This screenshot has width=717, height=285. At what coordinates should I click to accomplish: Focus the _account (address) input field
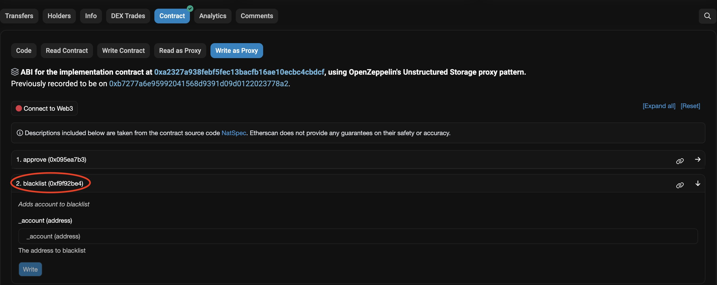click(x=358, y=236)
